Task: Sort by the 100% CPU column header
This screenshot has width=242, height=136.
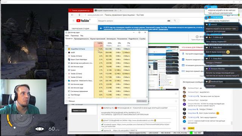Action: [x=98, y=44]
